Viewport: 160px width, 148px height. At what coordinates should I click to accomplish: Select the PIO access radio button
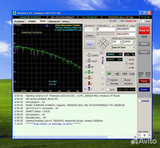point(118,21)
